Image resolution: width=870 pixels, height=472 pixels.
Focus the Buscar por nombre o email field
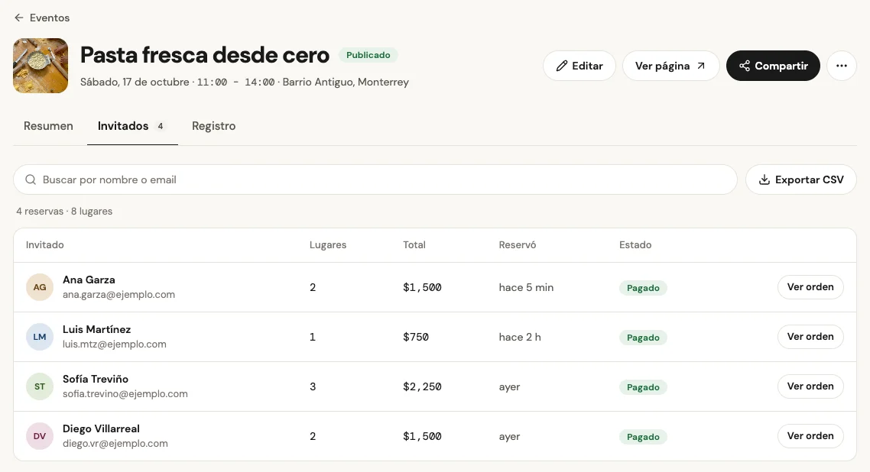coord(375,179)
